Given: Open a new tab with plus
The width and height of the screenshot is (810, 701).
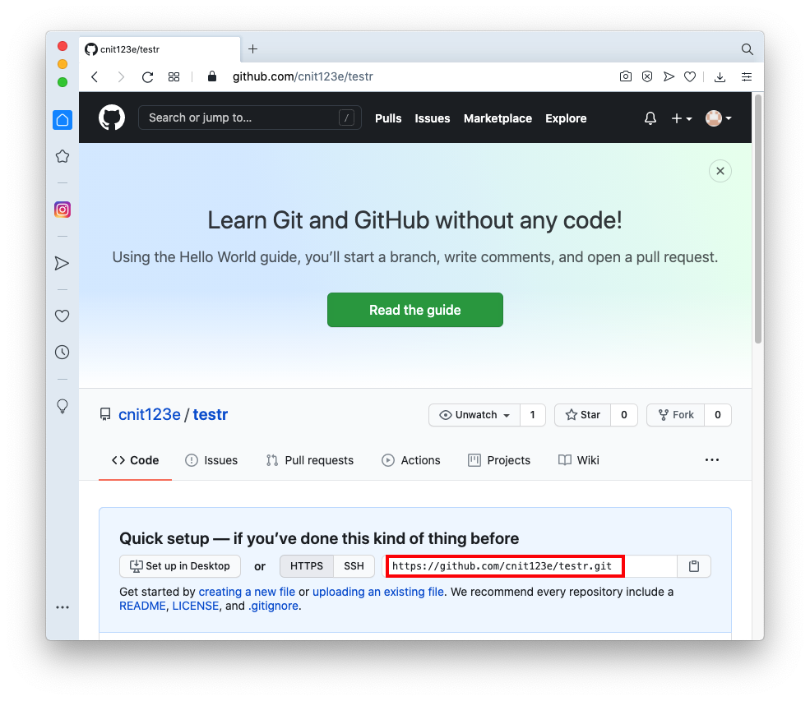Looking at the screenshot, I should tap(252, 49).
